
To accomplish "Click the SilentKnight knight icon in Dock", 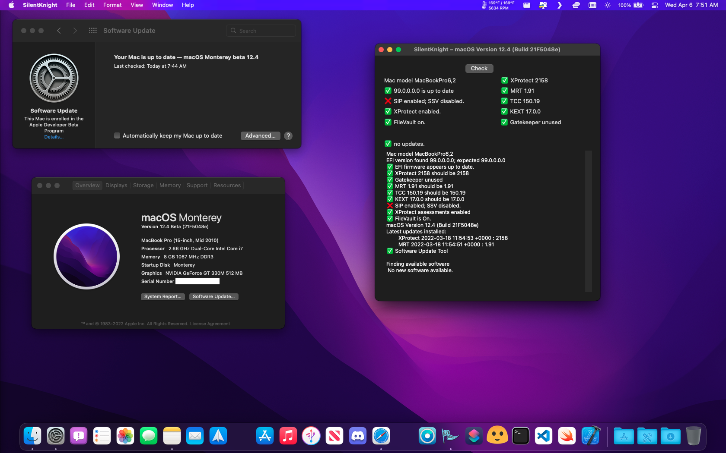I will click(x=451, y=436).
